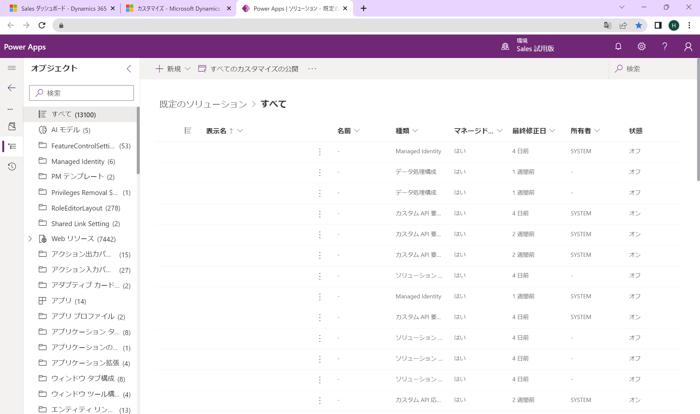This screenshot has height=414, width=700.
Task: Select Shared Link Setting (2) folder
Action: coord(80,224)
